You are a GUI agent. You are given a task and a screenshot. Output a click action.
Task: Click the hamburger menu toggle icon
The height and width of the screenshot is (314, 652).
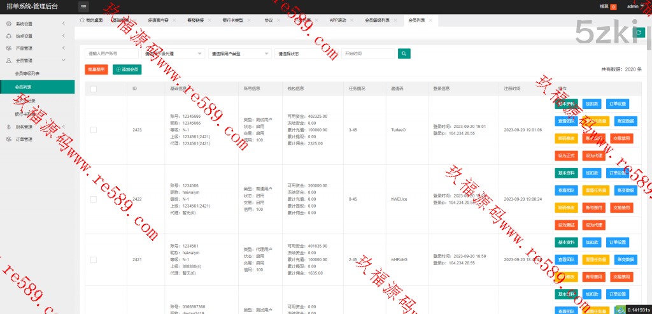[x=83, y=6]
